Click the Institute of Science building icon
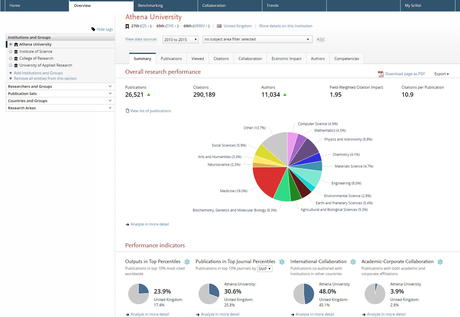The height and width of the screenshot is (317, 460). click(x=16, y=52)
